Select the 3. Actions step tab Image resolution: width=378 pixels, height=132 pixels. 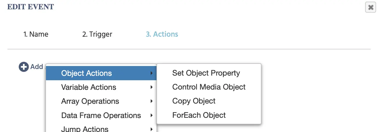pyautogui.click(x=162, y=35)
